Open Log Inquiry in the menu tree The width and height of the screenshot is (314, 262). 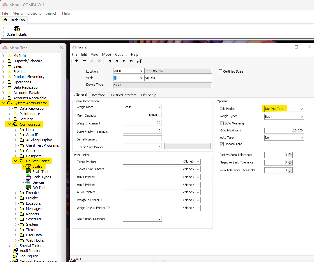coord(28,256)
